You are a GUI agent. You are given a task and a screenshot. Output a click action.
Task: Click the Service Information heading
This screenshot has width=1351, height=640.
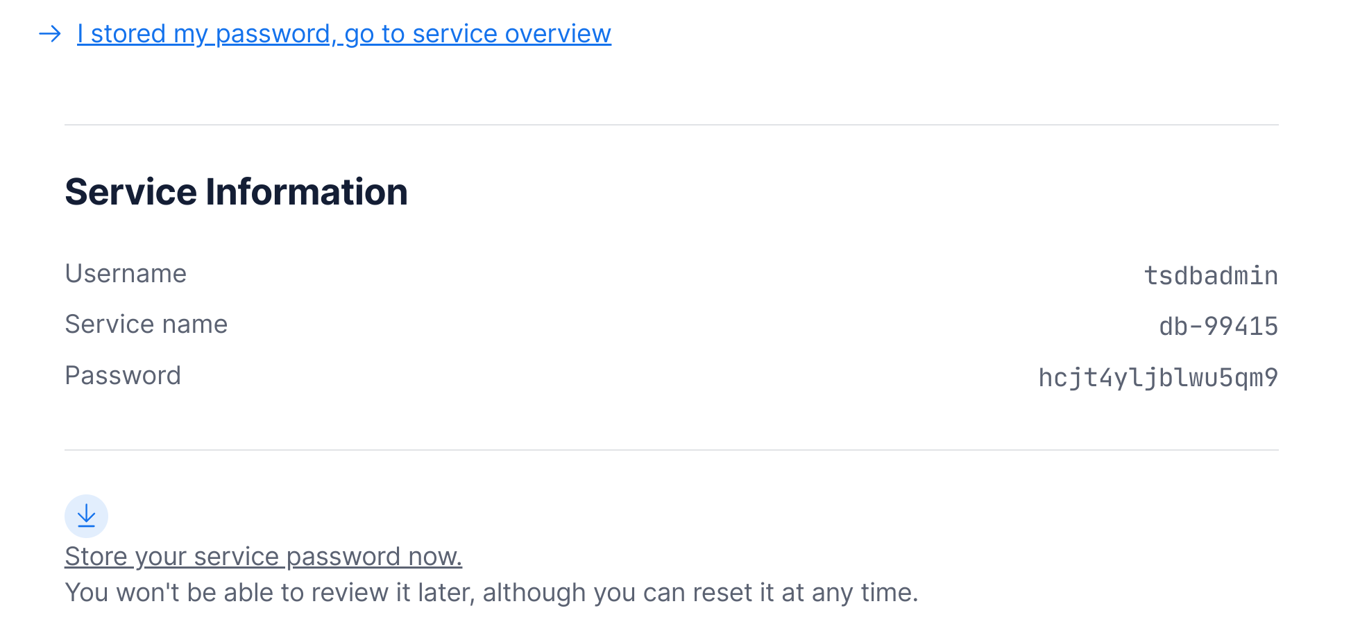(236, 191)
